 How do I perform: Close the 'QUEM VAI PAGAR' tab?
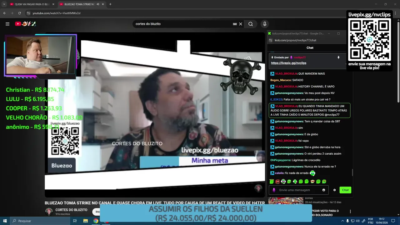pos(53,4)
